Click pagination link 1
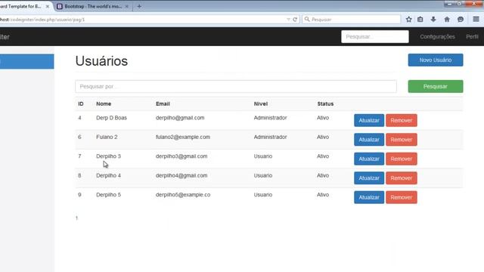 click(x=76, y=218)
